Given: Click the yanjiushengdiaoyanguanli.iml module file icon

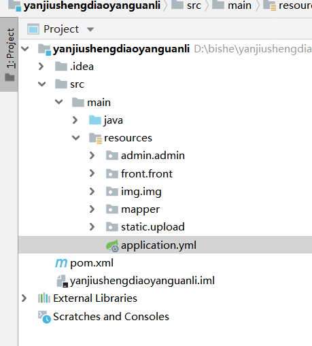Looking at the screenshot, I should (62, 281).
